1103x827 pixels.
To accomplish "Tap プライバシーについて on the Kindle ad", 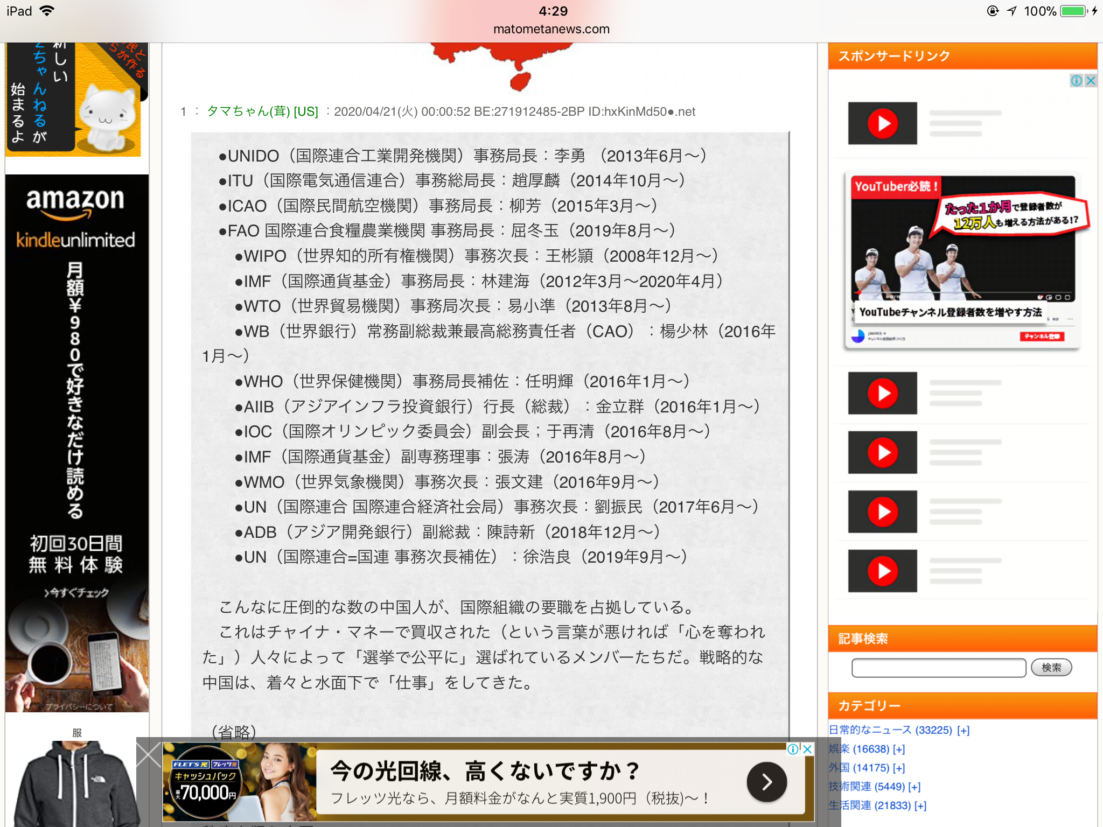I will tap(79, 706).
